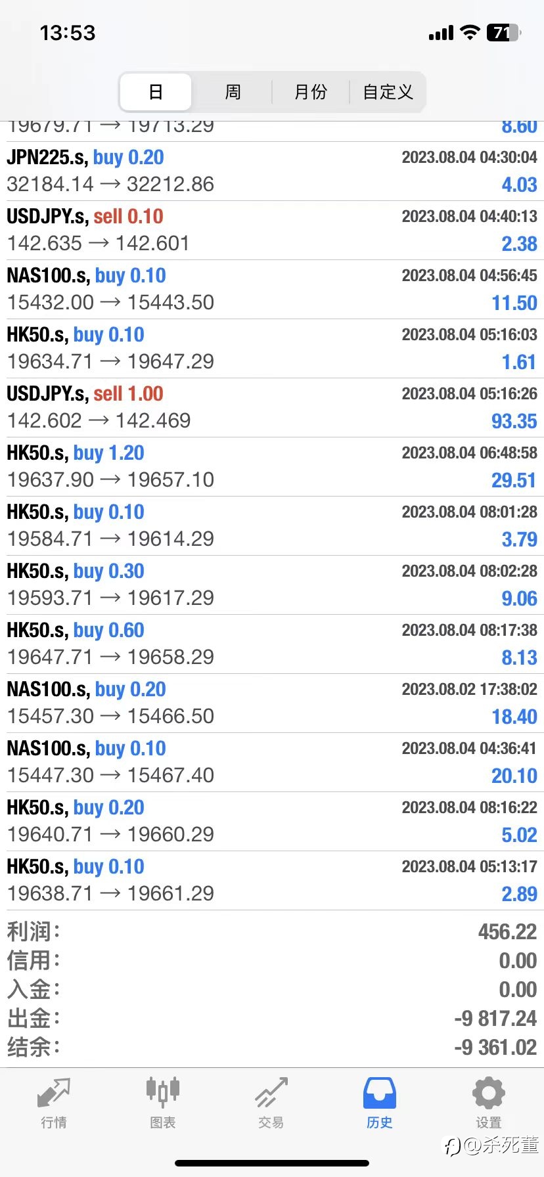Open the 图表 chart tab icon
The width and height of the screenshot is (544, 1177).
[162, 1092]
